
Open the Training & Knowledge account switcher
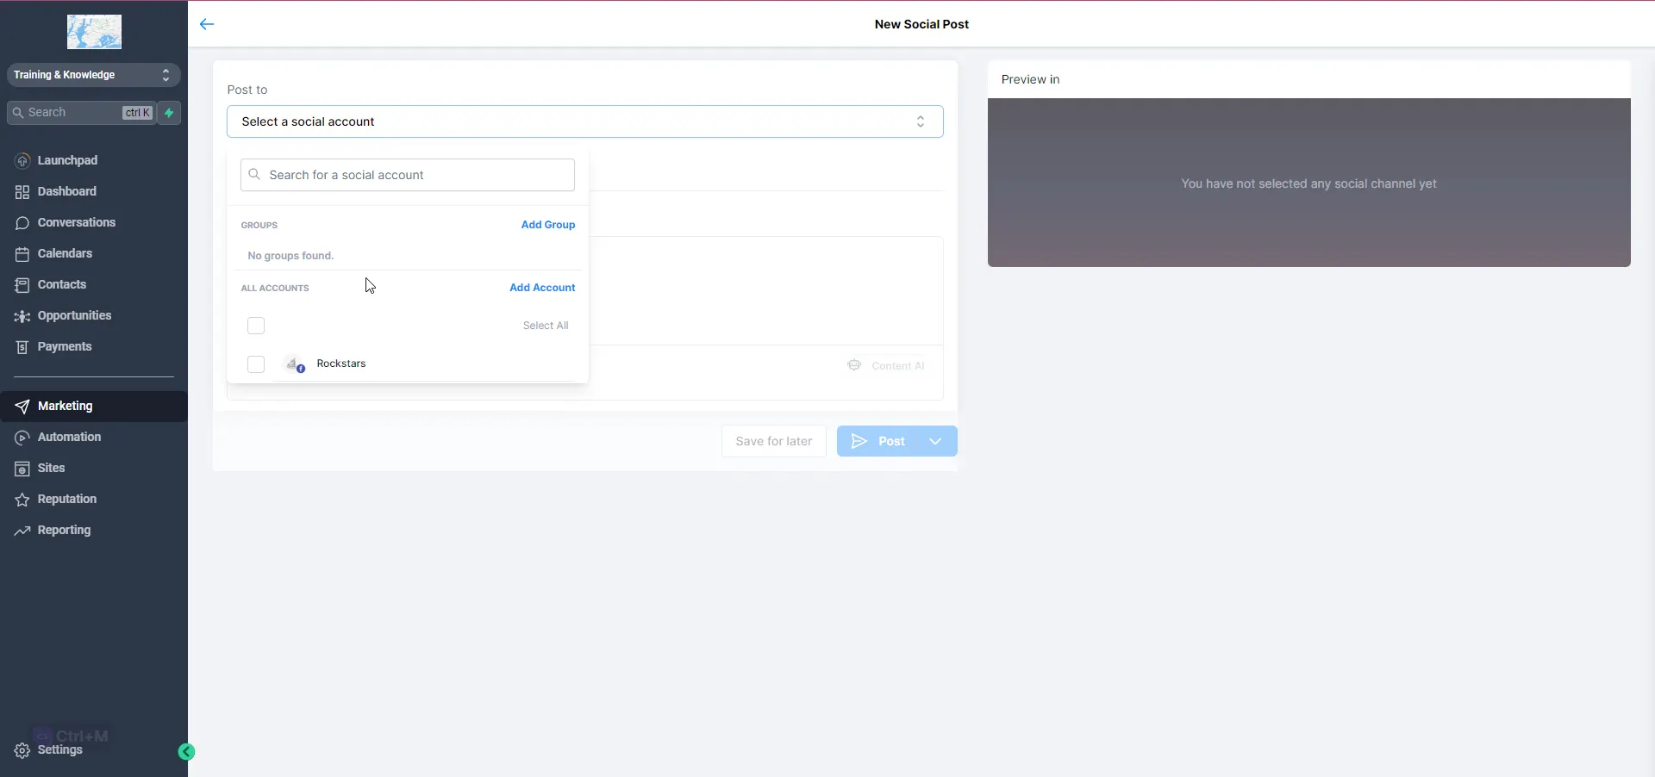click(x=94, y=75)
